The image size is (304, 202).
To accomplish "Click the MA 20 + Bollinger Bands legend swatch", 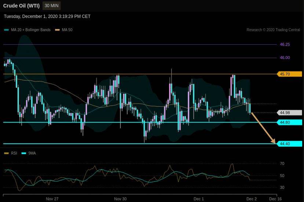I will point(6,30).
